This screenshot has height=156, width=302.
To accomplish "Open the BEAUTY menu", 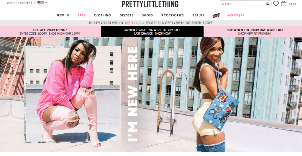I will point(198,15).
